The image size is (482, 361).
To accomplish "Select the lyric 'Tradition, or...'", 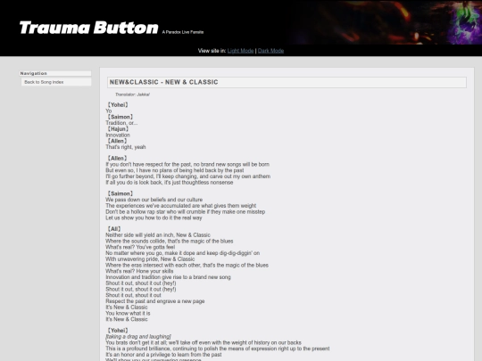I will click(x=121, y=123).
